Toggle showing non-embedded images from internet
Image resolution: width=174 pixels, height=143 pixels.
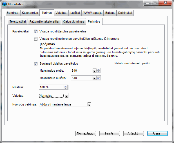pyautogui.click(x=36, y=39)
